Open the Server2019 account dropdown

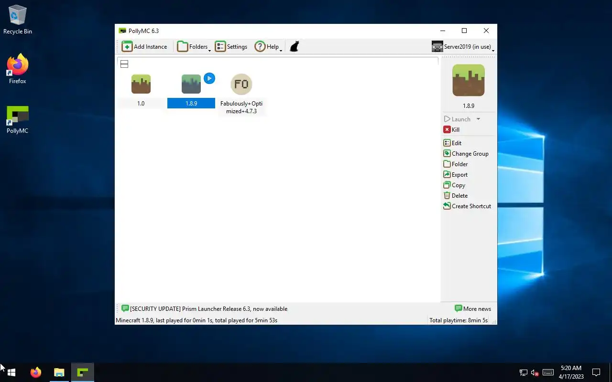point(463,46)
